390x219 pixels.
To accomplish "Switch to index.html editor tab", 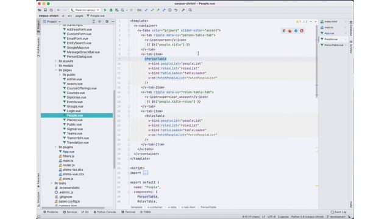I will [333, 22].
